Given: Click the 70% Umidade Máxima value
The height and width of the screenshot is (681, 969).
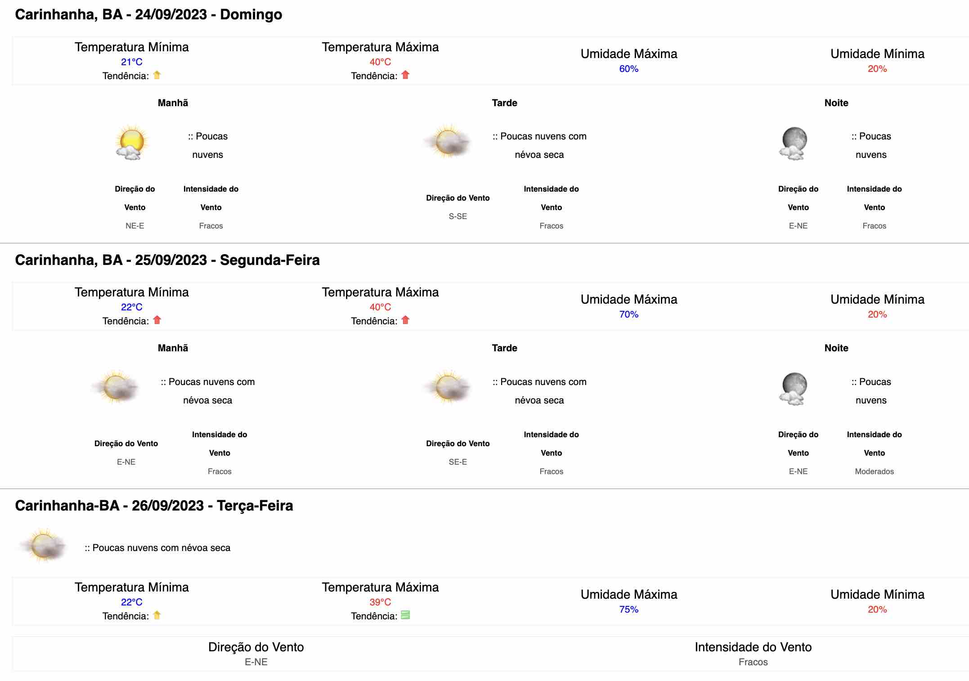Looking at the screenshot, I should 629,314.
